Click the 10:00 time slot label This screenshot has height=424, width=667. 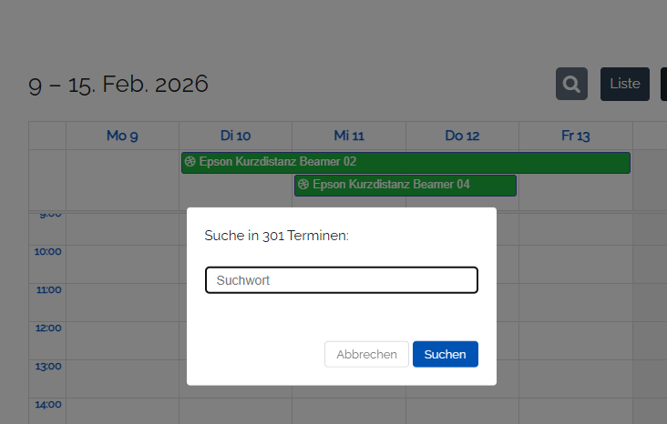tap(47, 251)
